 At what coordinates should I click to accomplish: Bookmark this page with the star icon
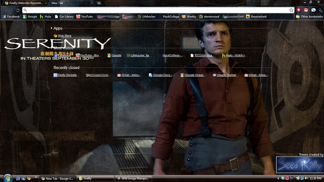pyautogui.click(x=292, y=10)
